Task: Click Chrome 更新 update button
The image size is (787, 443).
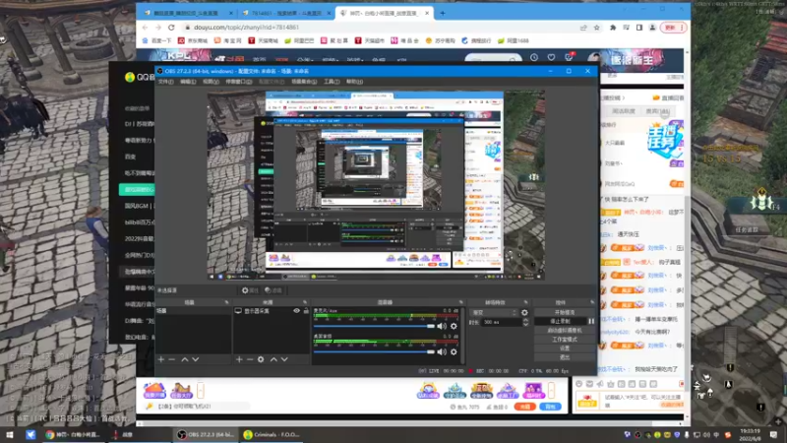Action: pos(674,28)
